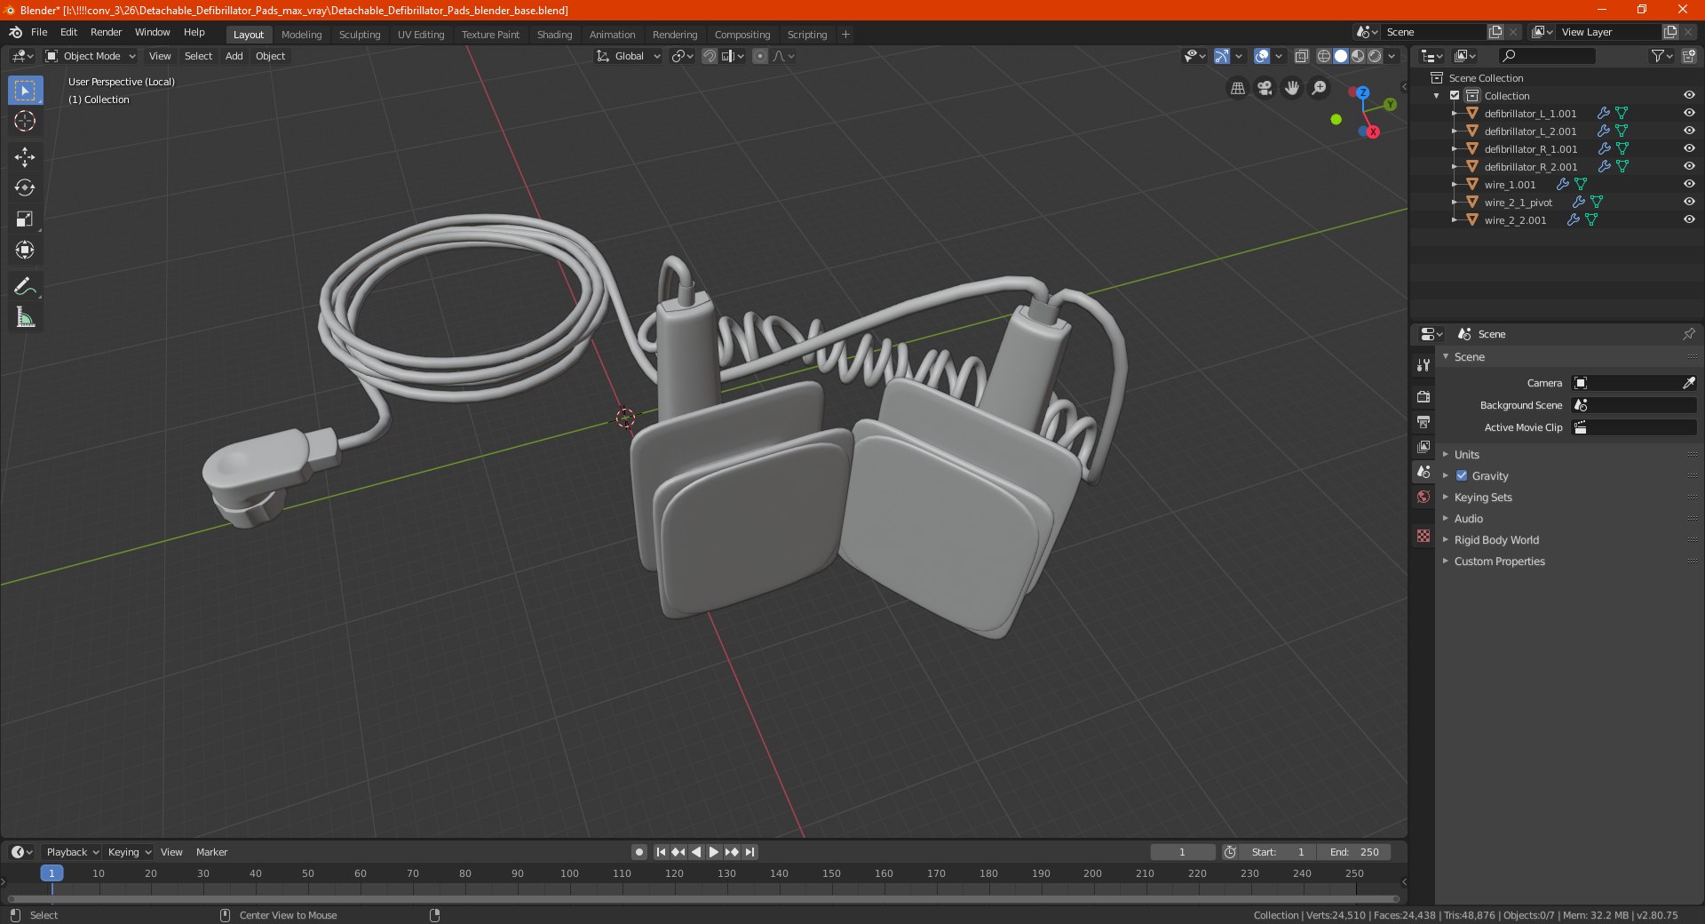
Task: Open the Keying dropdown in timeline
Action: [x=129, y=852]
